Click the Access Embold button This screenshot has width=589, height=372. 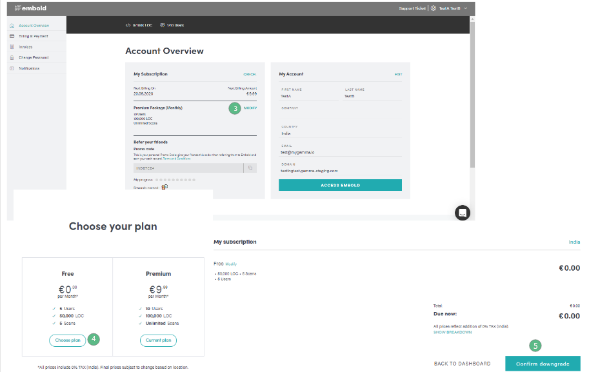(x=340, y=185)
